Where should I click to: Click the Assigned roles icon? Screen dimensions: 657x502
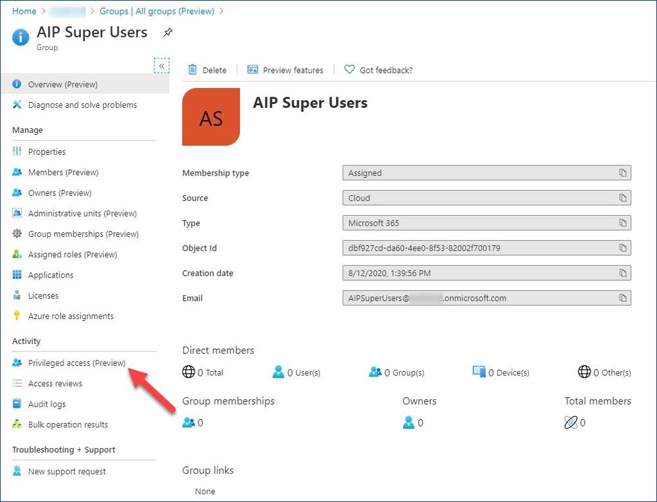[16, 254]
